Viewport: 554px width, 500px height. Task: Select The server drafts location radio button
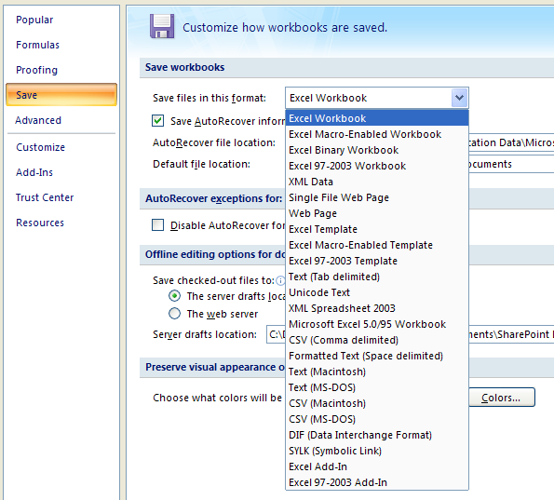[174, 296]
